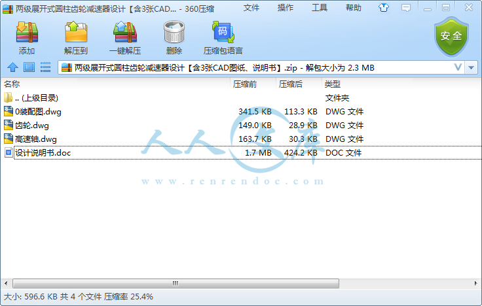This screenshot has width=482, height=306.
Task: Maximize the 360压缩 window
Action: (x=446, y=8)
